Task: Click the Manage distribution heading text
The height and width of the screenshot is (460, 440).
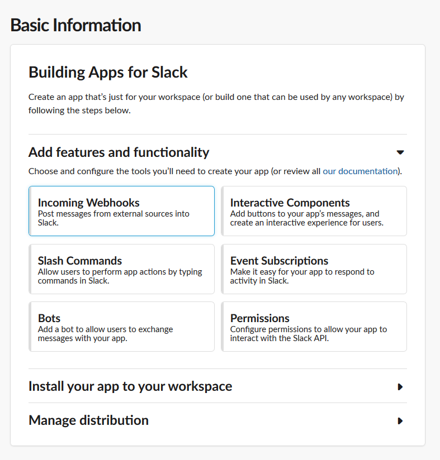Action: [88, 420]
